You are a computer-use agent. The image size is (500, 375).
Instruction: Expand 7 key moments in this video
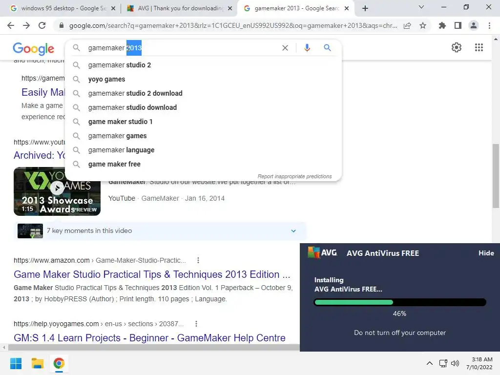tap(293, 231)
